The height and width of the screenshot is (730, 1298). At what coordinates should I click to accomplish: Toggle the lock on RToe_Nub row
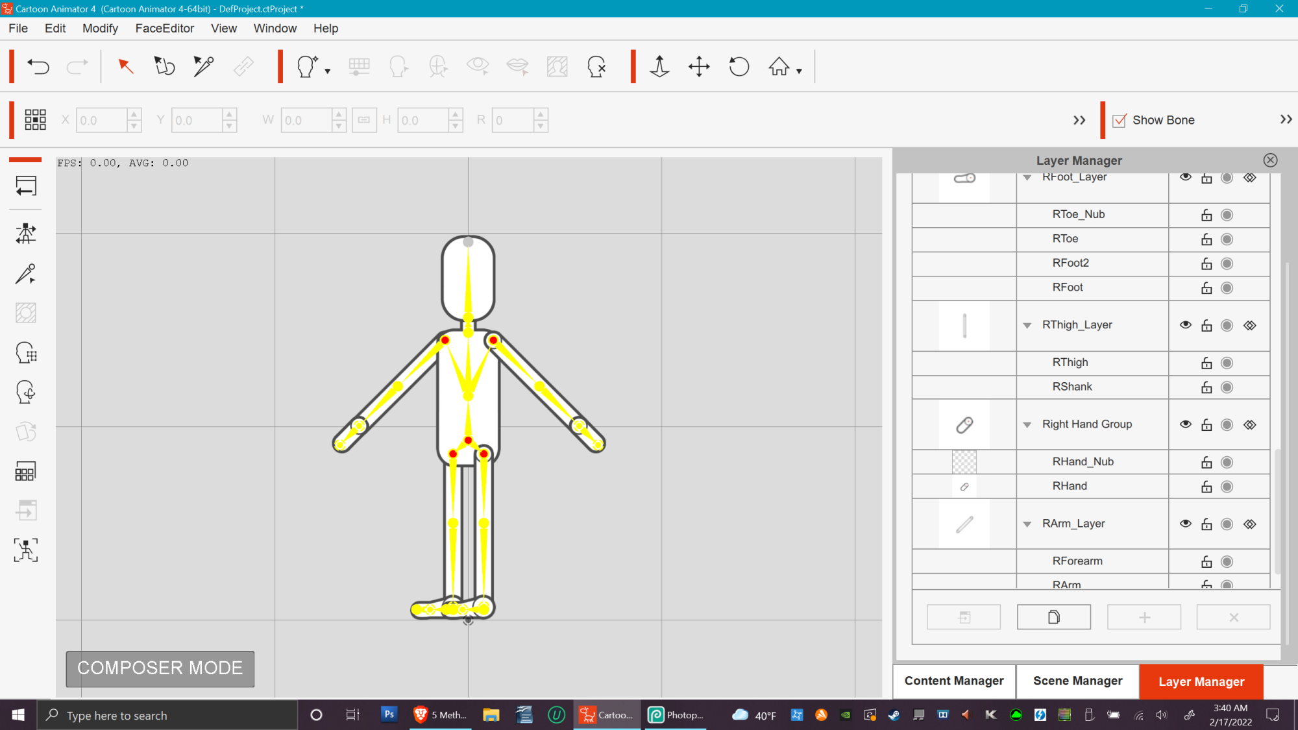[1206, 214]
